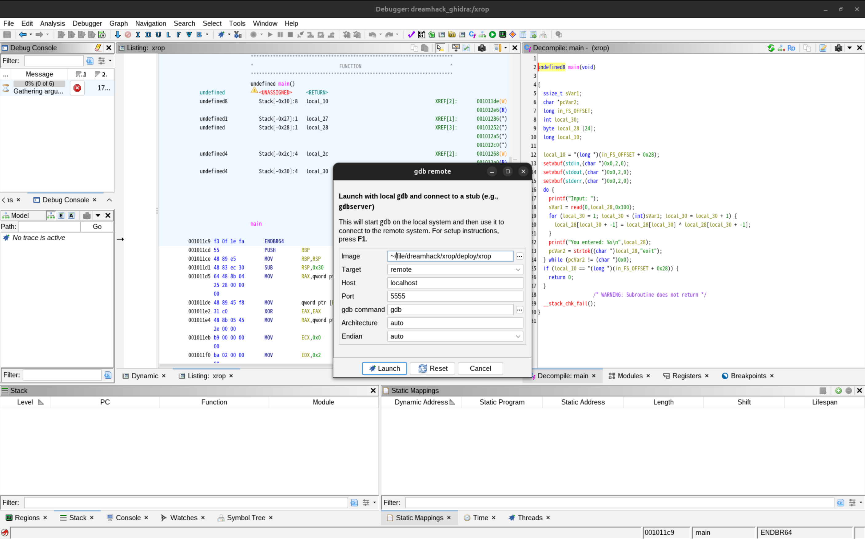Re-decompile with green refresh icon

pyautogui.click(x=771, y=48)
